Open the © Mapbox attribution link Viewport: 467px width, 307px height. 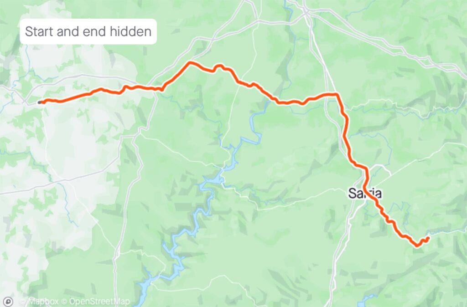[x=39, y=302]
